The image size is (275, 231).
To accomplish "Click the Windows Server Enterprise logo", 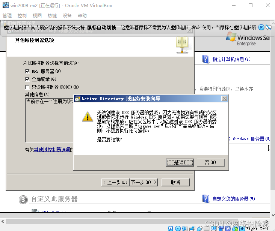I will [x=248, y=39].
